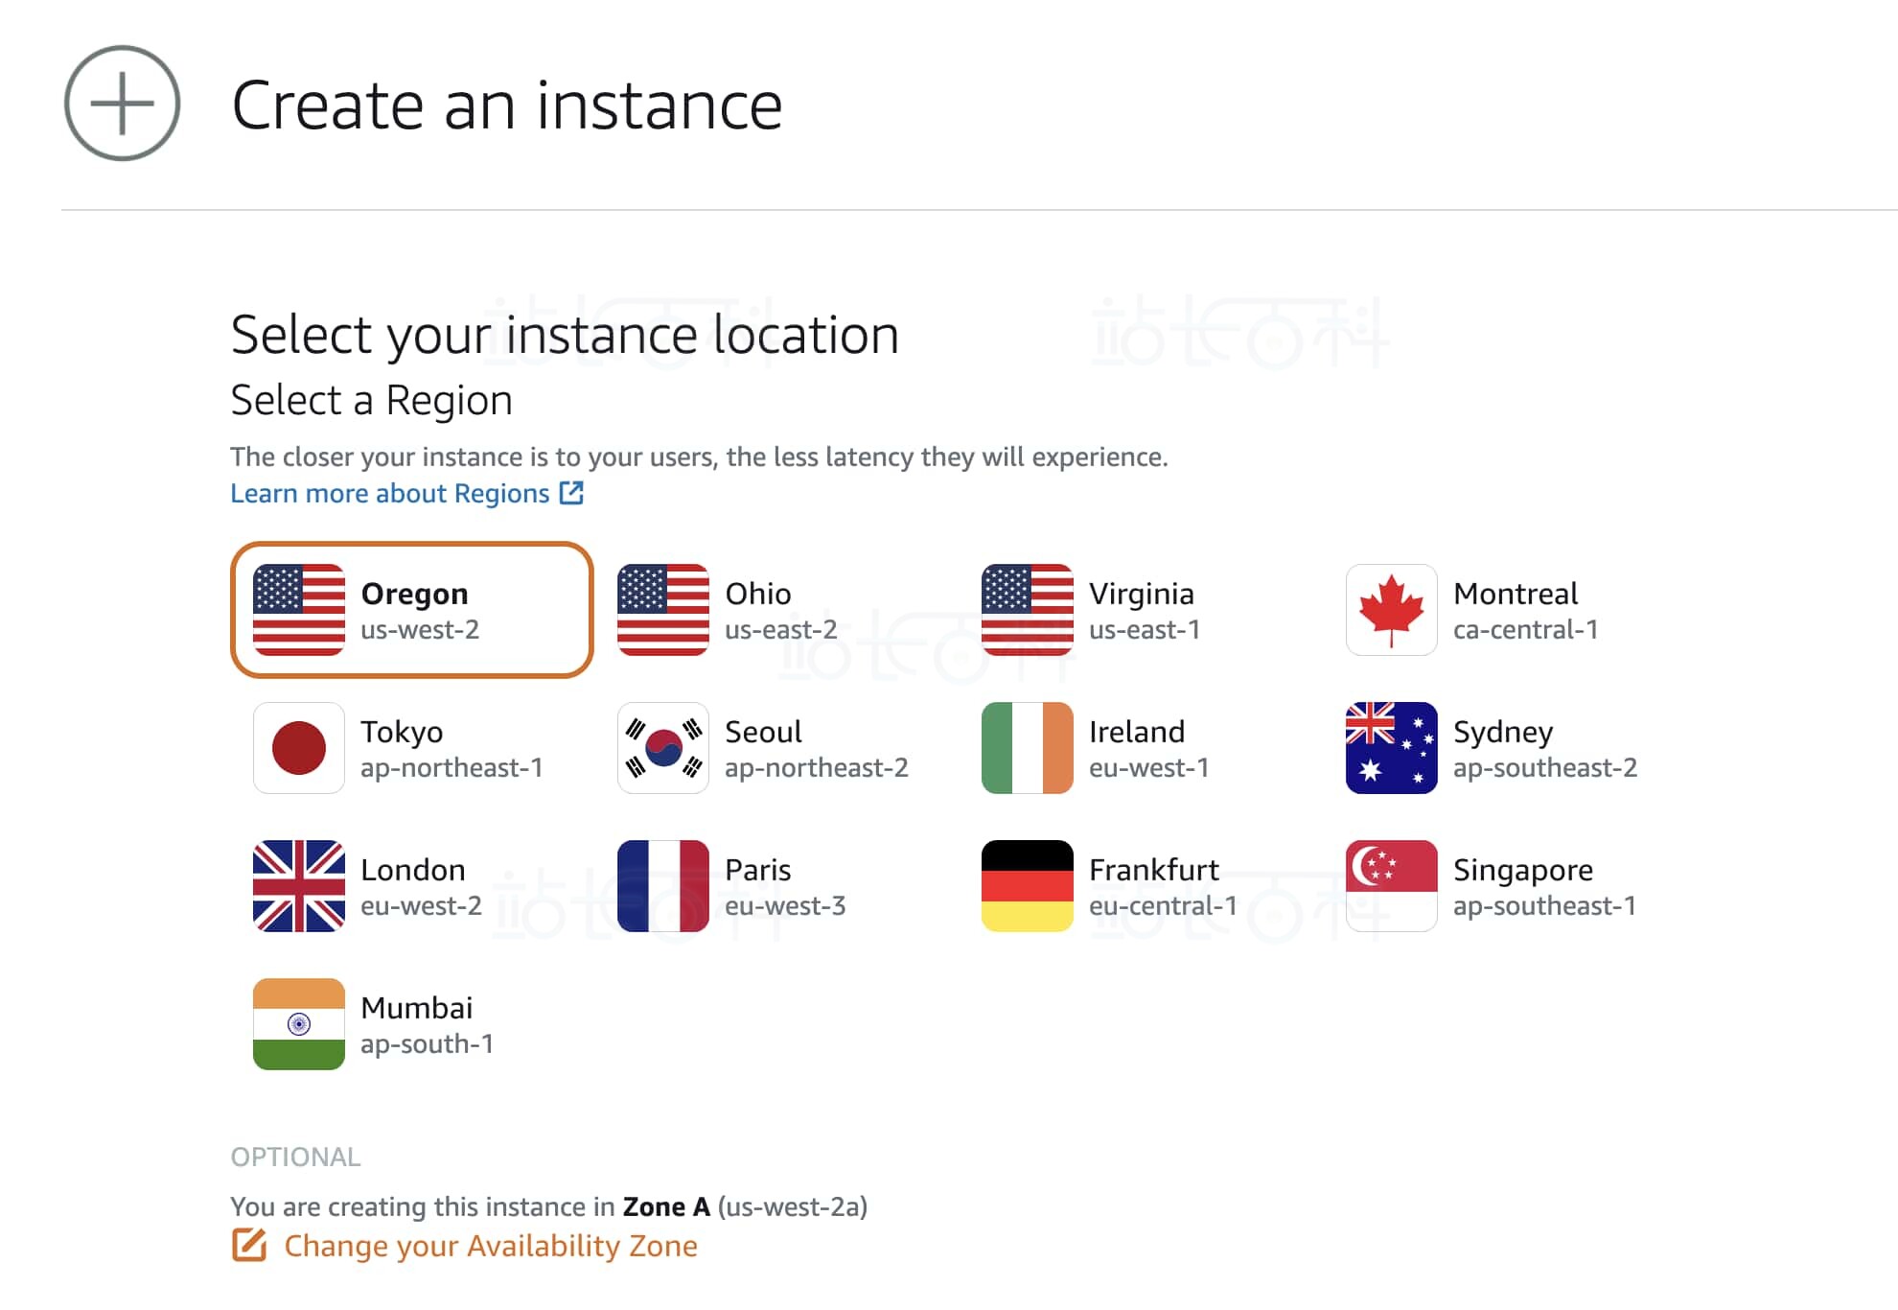The image size is (1898, 1310).
Task: Click Change your Availability Zone link
Action: click(490, 1246)
